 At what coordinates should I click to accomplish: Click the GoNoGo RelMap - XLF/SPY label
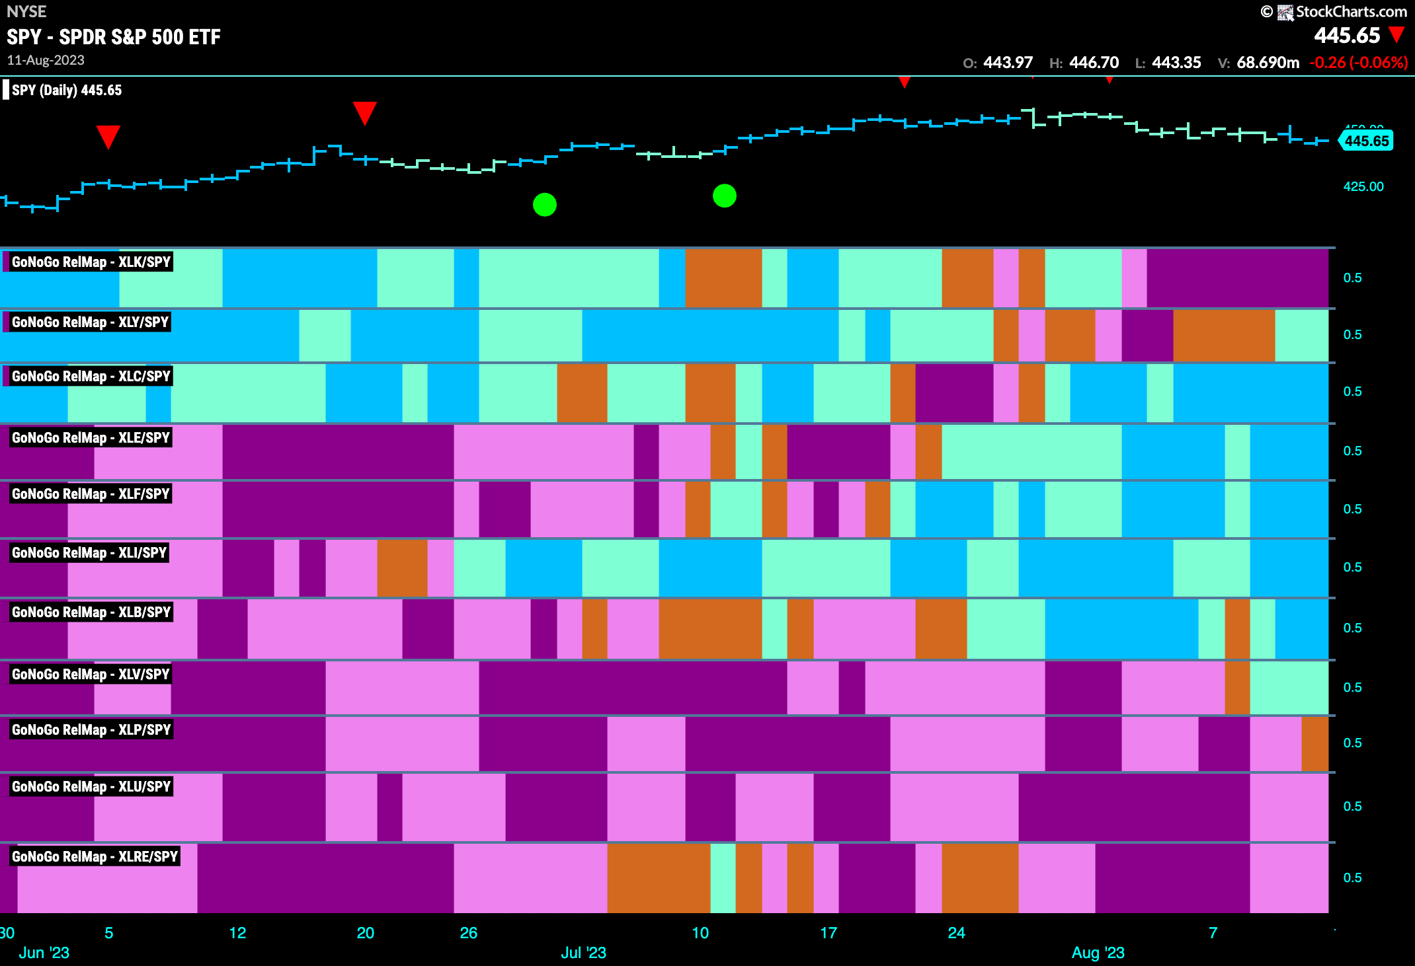[91, 494]
